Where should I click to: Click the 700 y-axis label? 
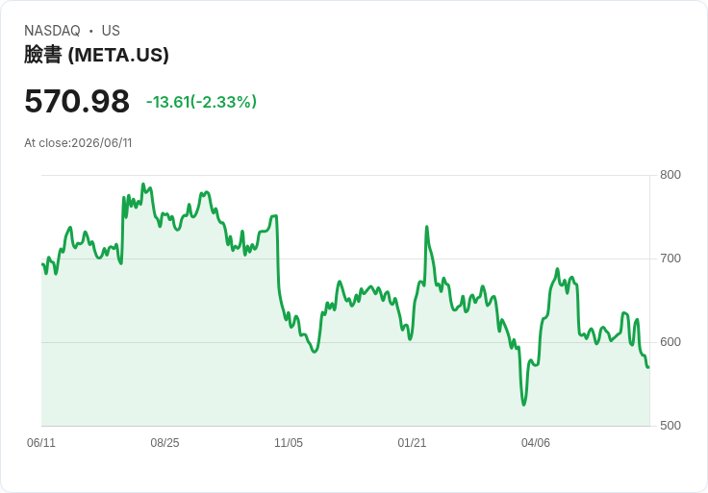(670, 259)
